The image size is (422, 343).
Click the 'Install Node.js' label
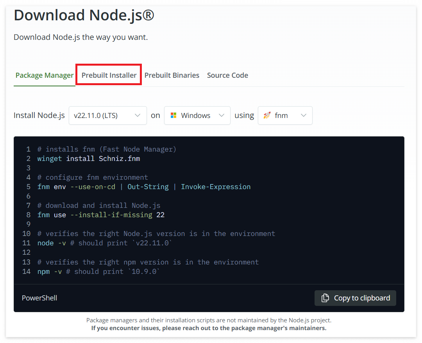click(39, 115)
